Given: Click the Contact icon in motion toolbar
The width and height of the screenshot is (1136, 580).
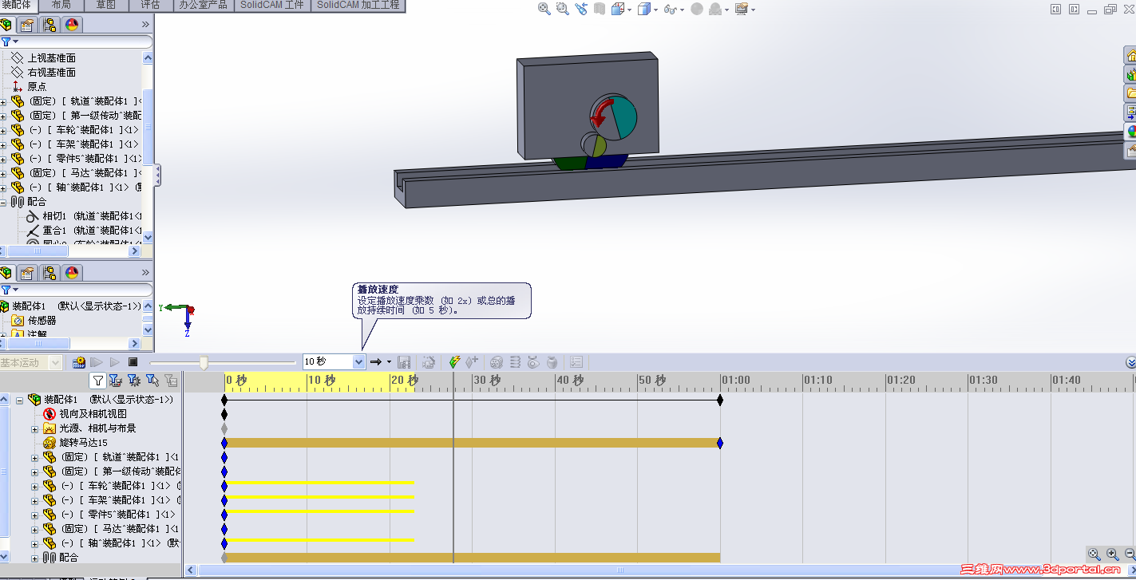Looking at the screenshot, I should click(533, 362).
